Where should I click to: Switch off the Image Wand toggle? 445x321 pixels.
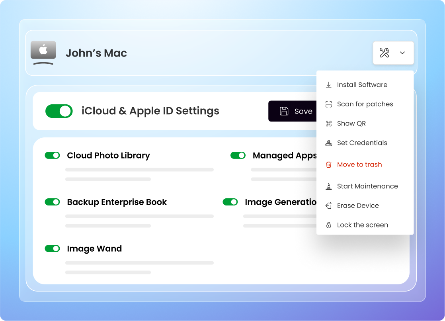tap(52, 249)
